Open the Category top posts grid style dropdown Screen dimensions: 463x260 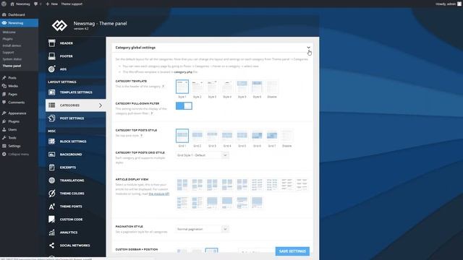202,155
